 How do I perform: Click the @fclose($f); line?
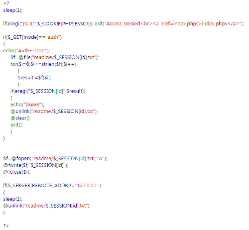point(17,172)
